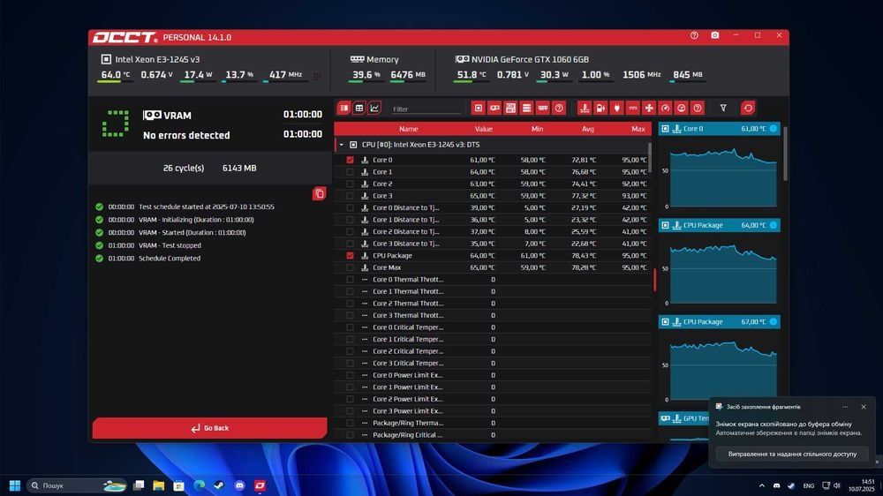
Task: Filter sensors by storage drive icon
Action: click(526, 108)
